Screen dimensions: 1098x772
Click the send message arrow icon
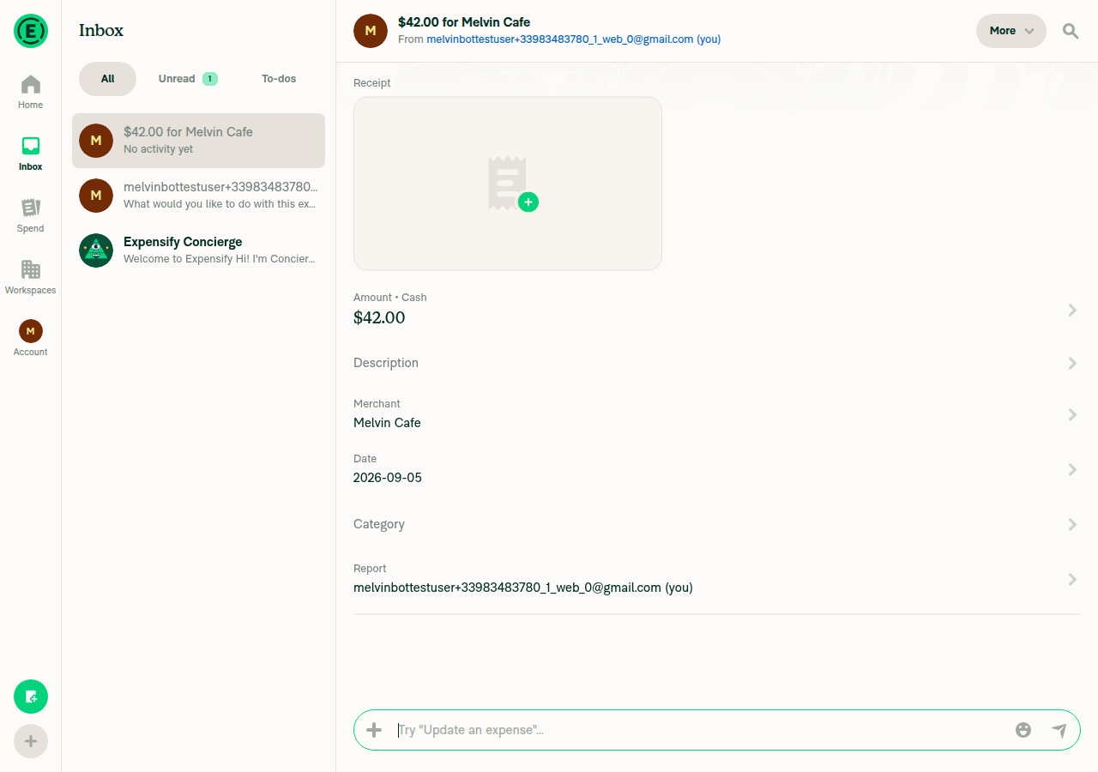coord(1059,730)
